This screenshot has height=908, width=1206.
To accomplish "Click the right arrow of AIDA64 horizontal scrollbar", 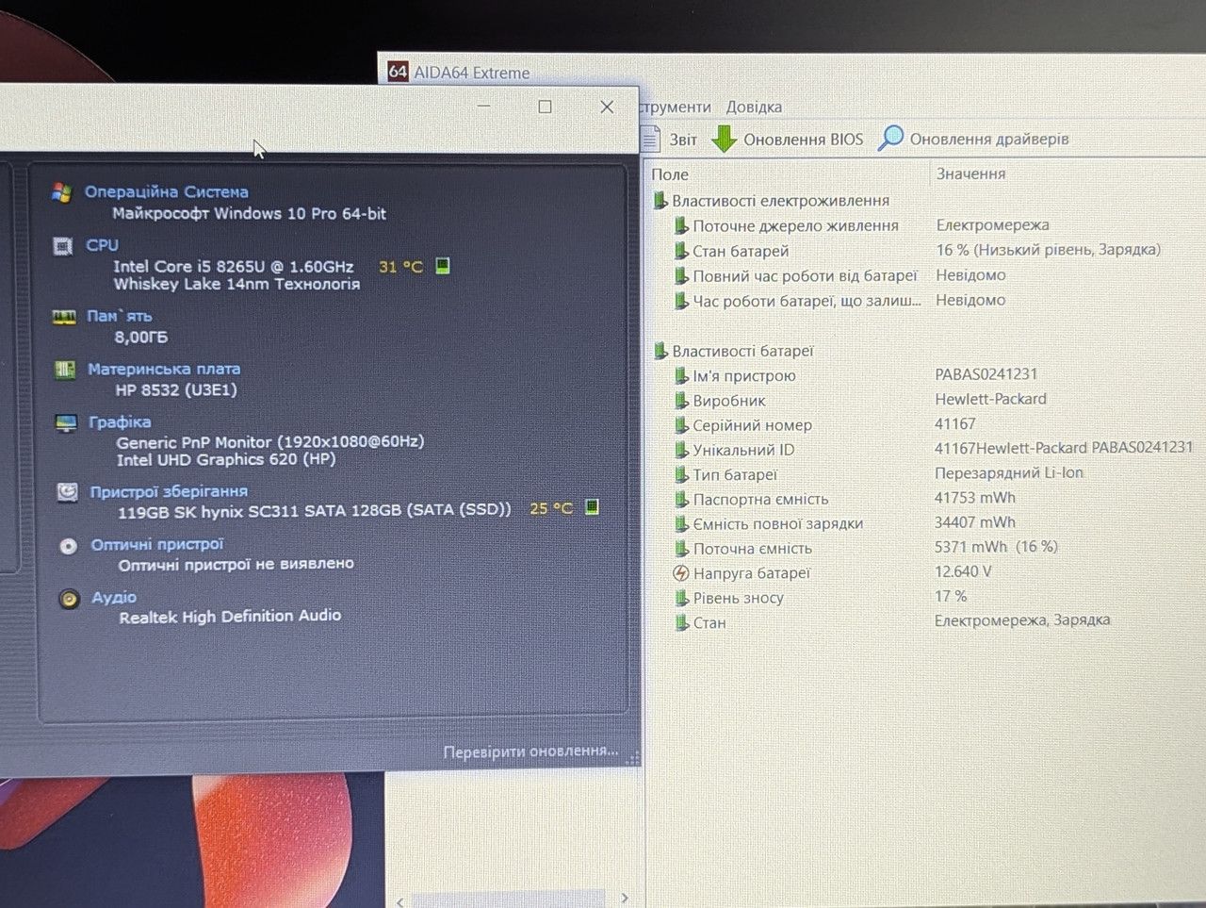I will pos(624,898).
